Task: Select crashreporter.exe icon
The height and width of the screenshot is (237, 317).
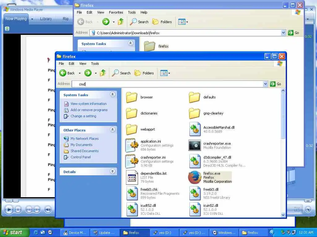Action: coord(195,145)
